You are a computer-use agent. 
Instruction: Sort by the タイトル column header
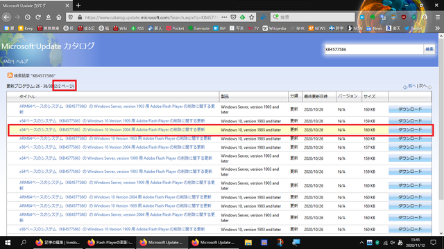coord(27,97)
